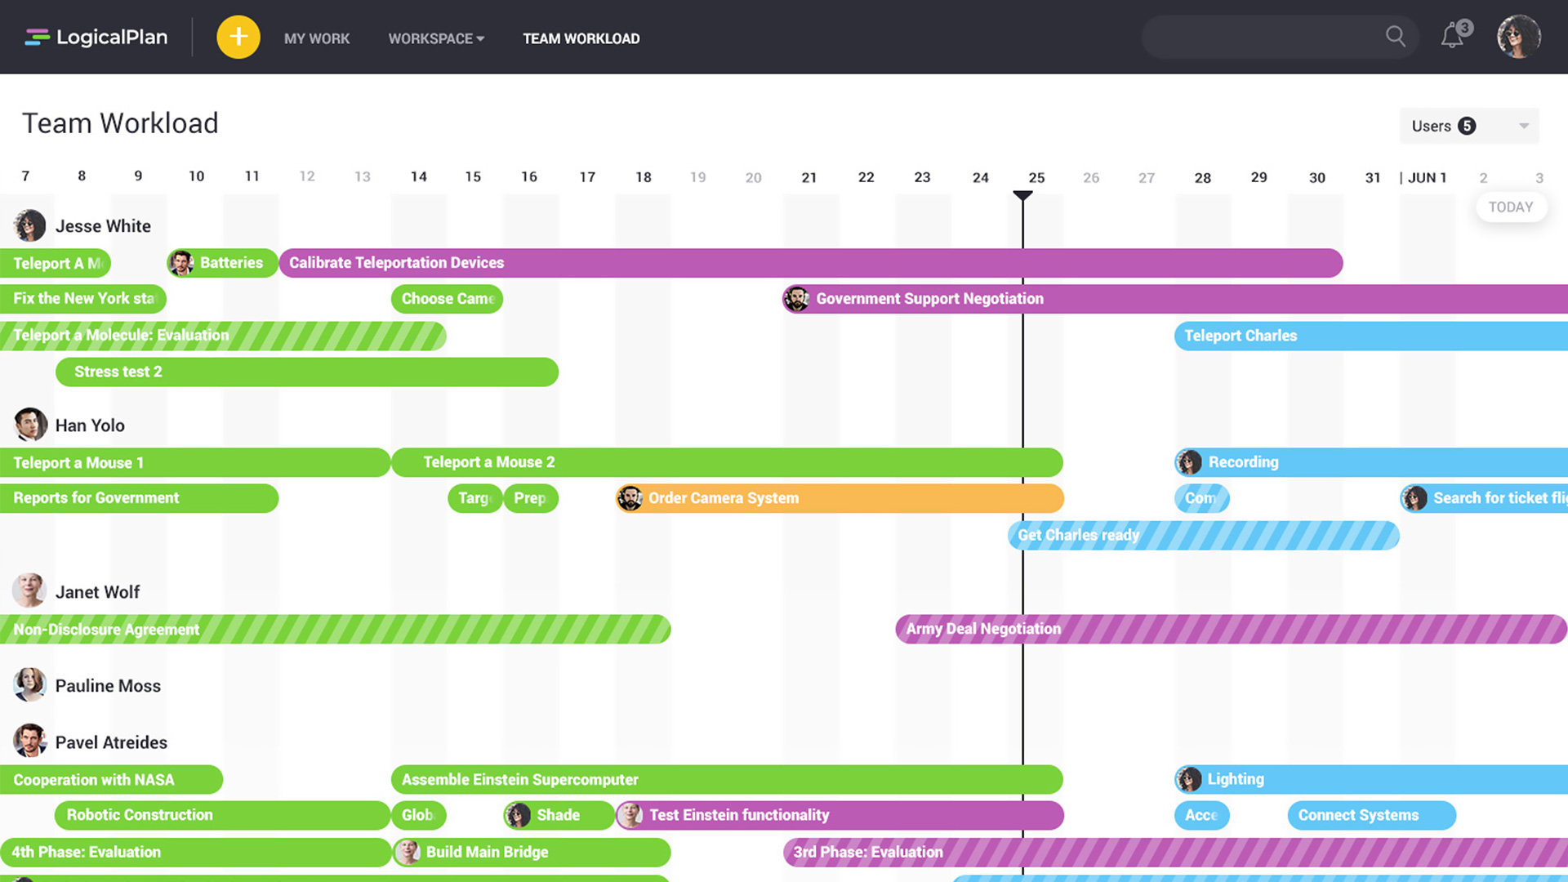Open Teleport a Molecule: Evaluation task

(223, 336)
